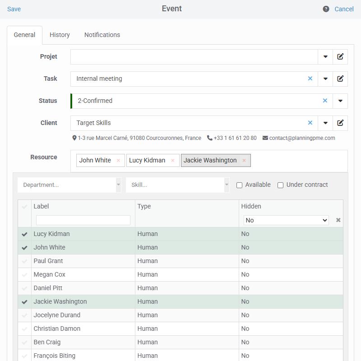This screenshot has height=361, width=361.
Task: Click the Save link
Action: pos(14,9)
